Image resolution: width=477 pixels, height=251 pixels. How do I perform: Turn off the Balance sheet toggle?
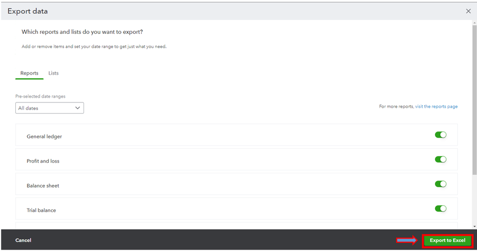[x=440, y=184]
